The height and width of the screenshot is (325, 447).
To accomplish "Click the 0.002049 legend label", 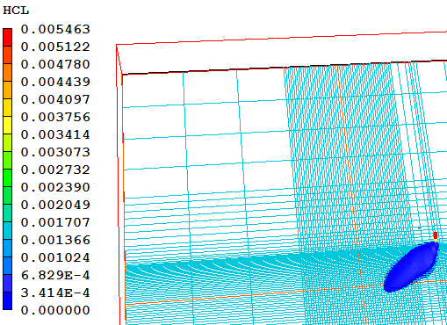I will click(x=55, y=205).
